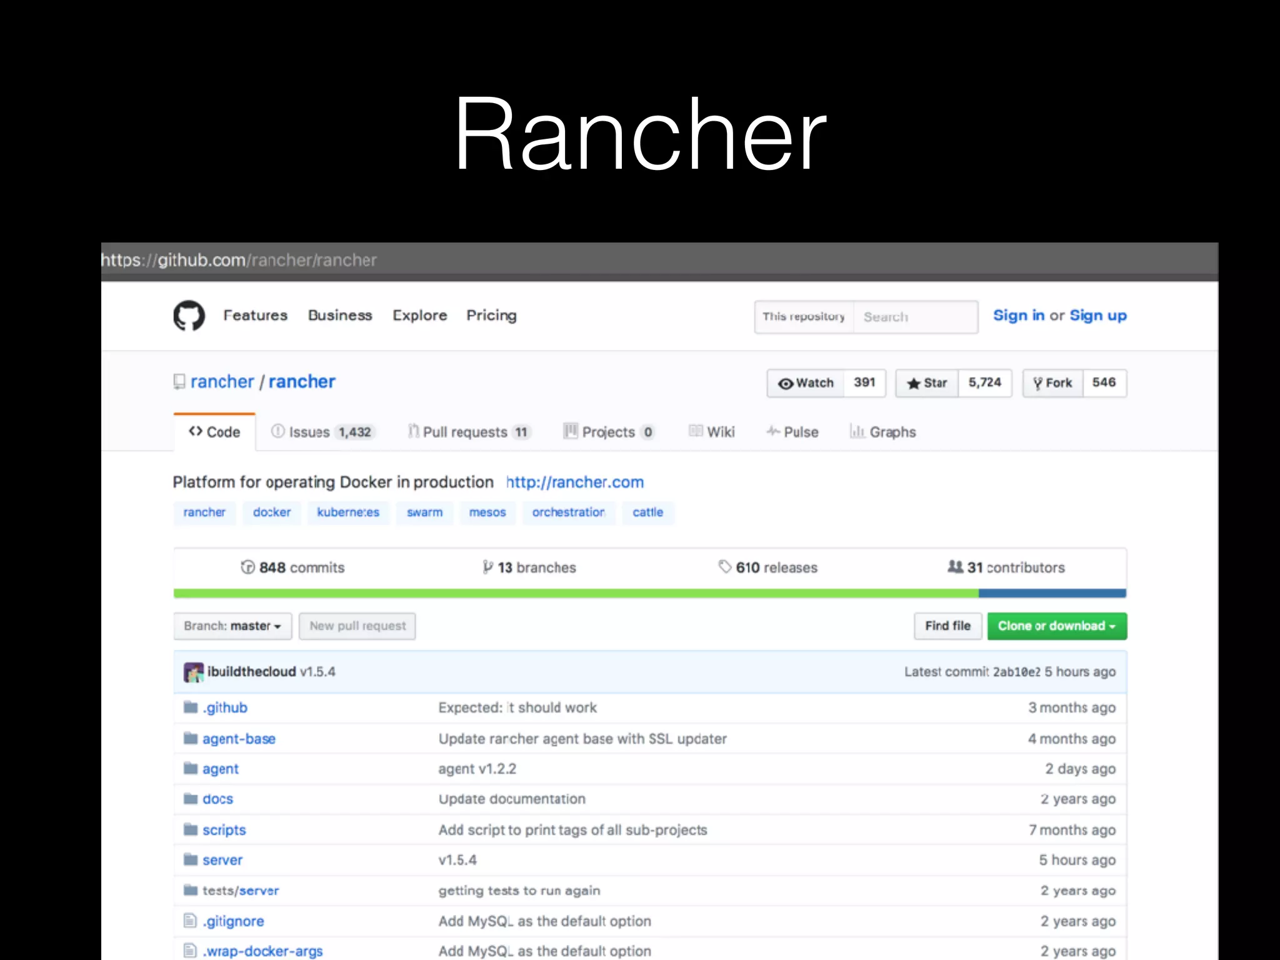1280x960 pixels.
Task: Open the 'getting tests to run again' commit
Action: pyautogui.click(x=519, y=891)
